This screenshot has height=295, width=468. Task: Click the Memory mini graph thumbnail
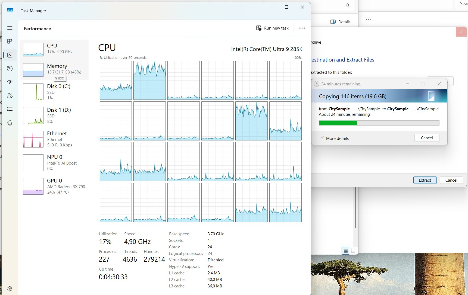[x=33, y=70]
